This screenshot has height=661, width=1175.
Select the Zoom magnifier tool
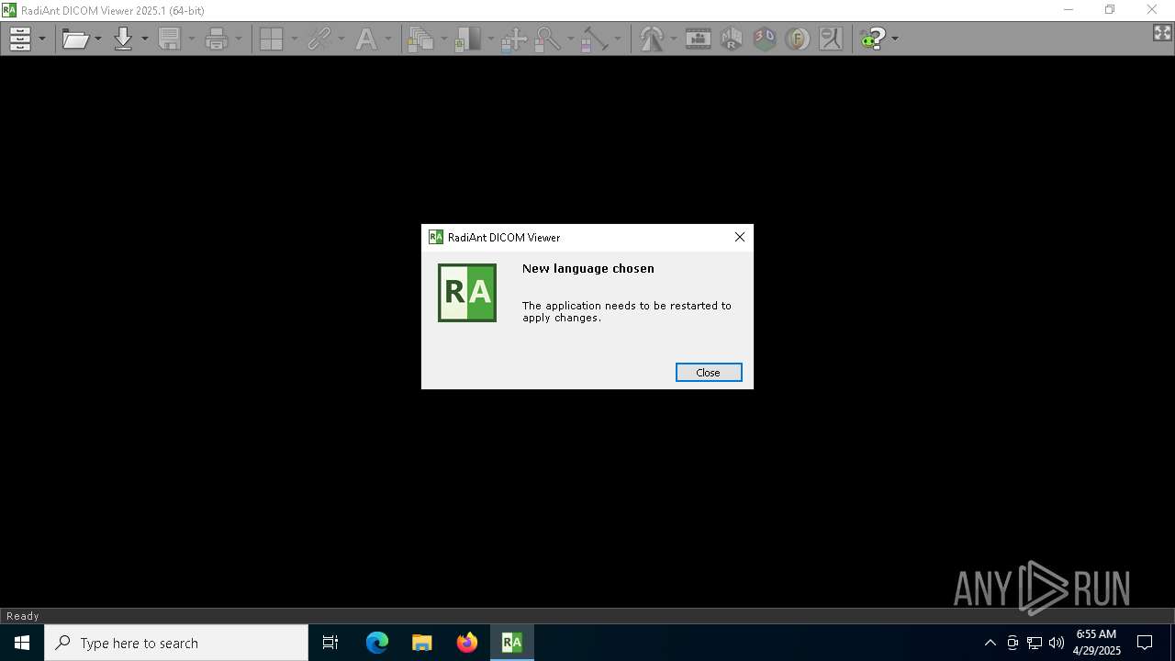tap(548, 39)
